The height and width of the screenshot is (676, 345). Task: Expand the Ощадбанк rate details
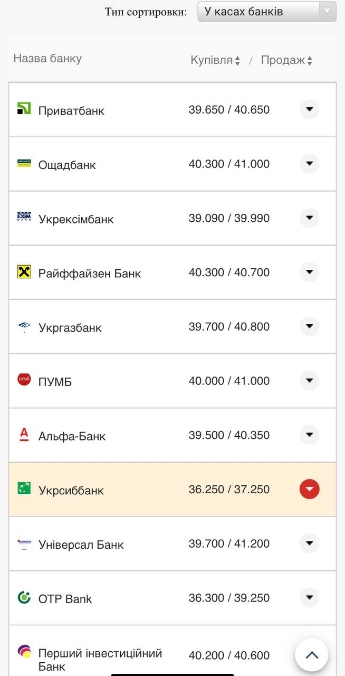[x=310, y=164]
